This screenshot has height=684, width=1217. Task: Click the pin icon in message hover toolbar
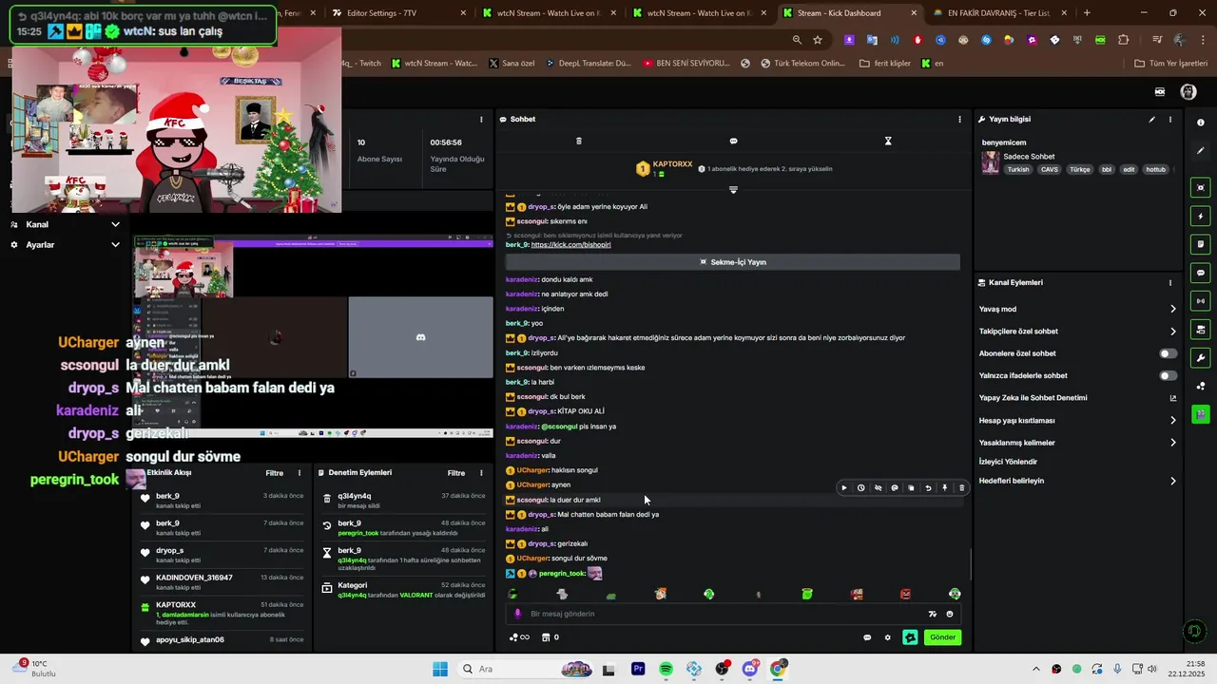(945, 488)
